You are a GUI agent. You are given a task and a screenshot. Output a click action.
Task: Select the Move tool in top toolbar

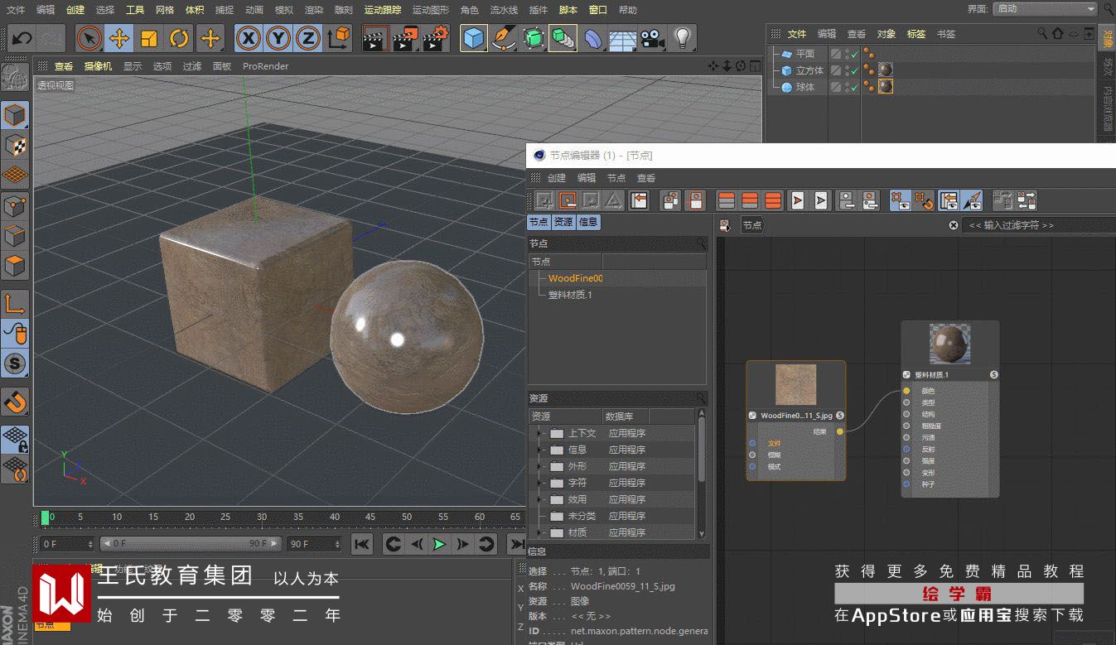[119, 38]
